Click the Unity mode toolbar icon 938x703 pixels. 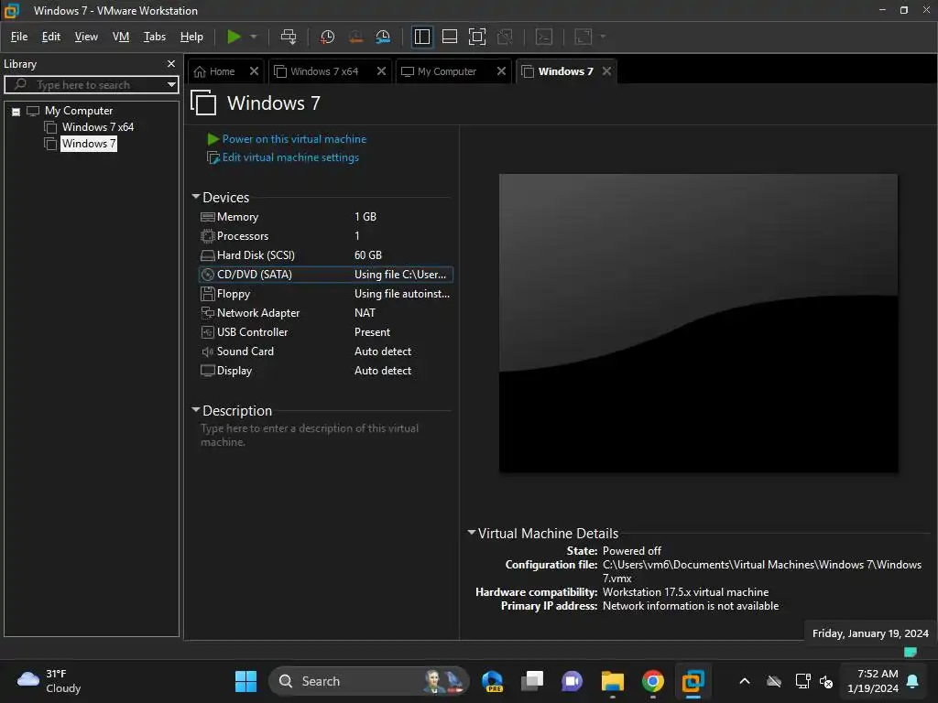tap(505, 37)
